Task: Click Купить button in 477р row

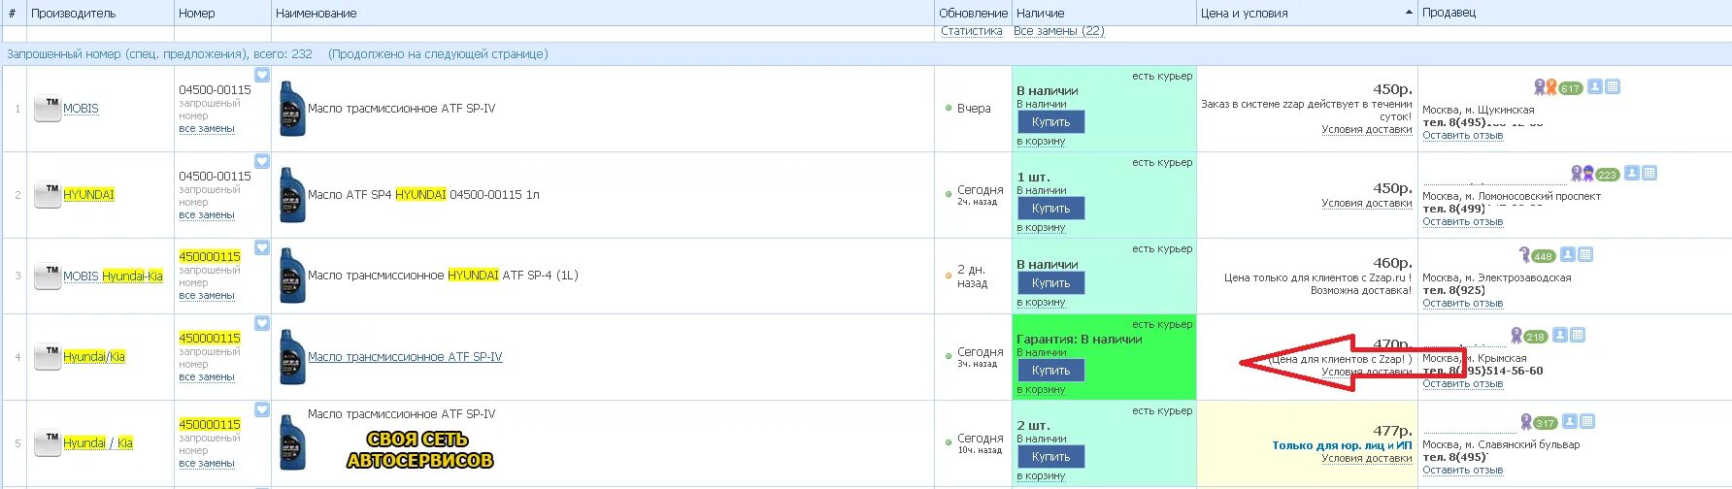Action: [x=1050, y=457]
